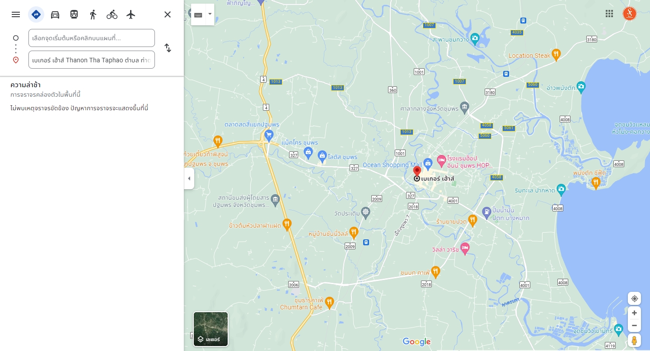The image size is (650, 351).
Task: Expand the keyboard input method dropdown
Action: click(210, 14)
